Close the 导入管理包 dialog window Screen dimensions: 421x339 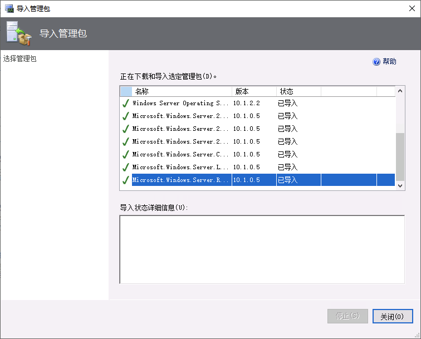click(412, 8)
